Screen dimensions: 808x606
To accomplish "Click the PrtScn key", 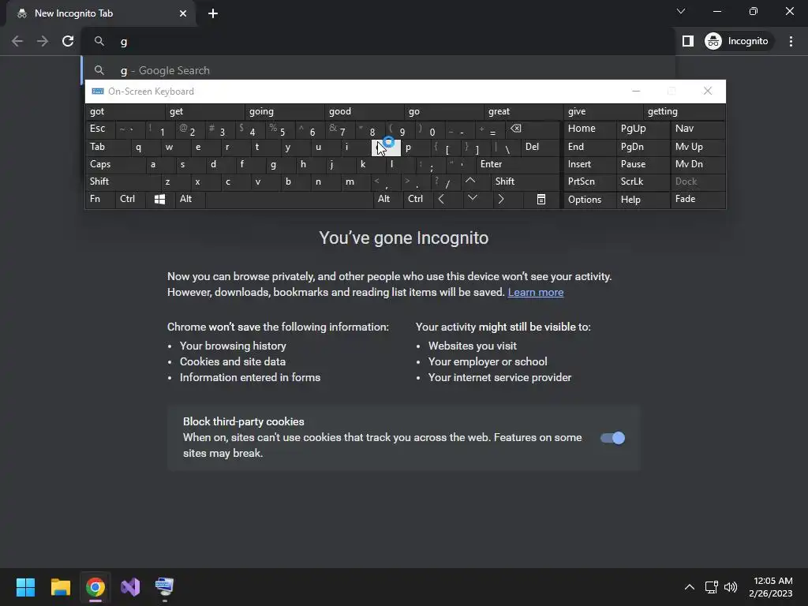I will point(589,181).
